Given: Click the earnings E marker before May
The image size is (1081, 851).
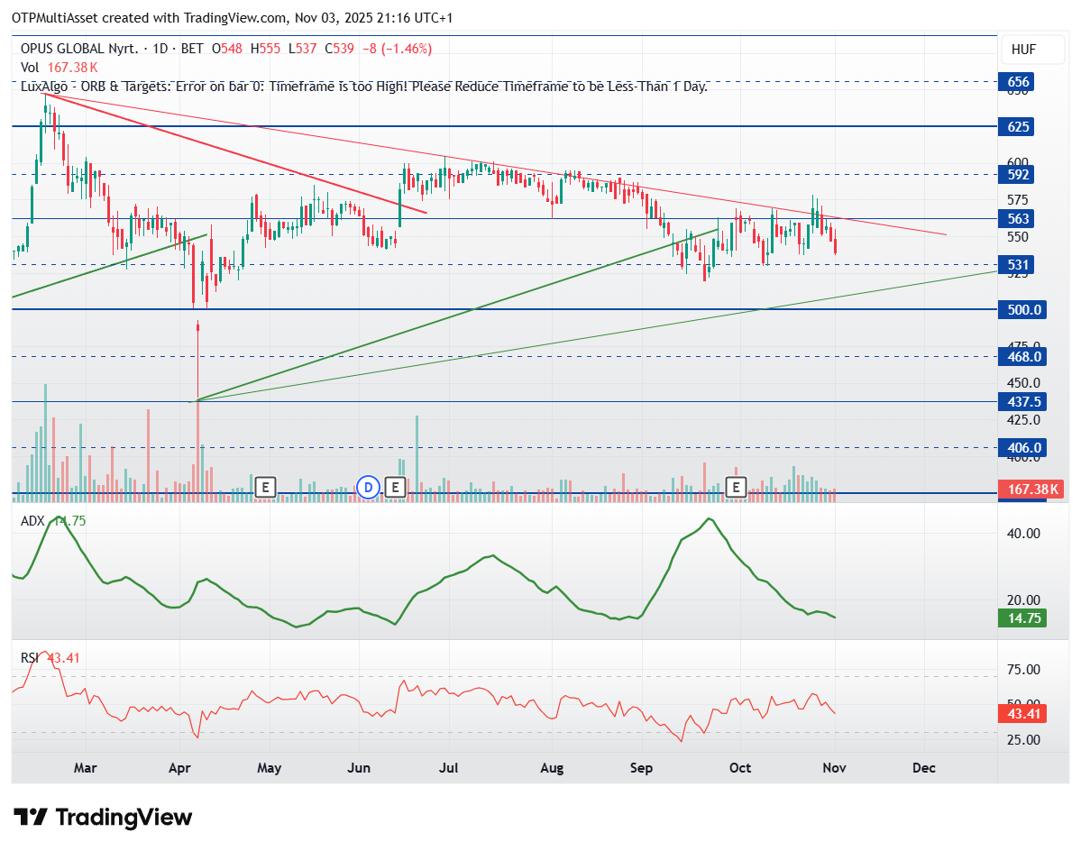Looking at the screenshot, I should [264, 488].
